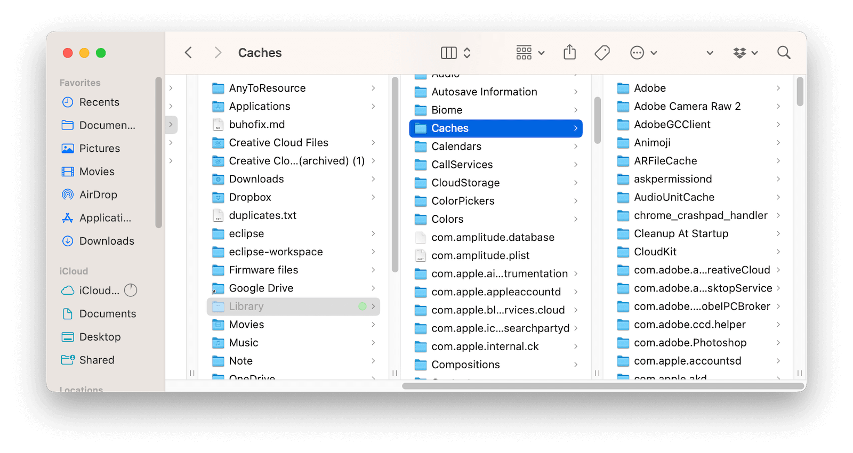Select the ARFileCache folder
The image size is (853, 453).
698,161
